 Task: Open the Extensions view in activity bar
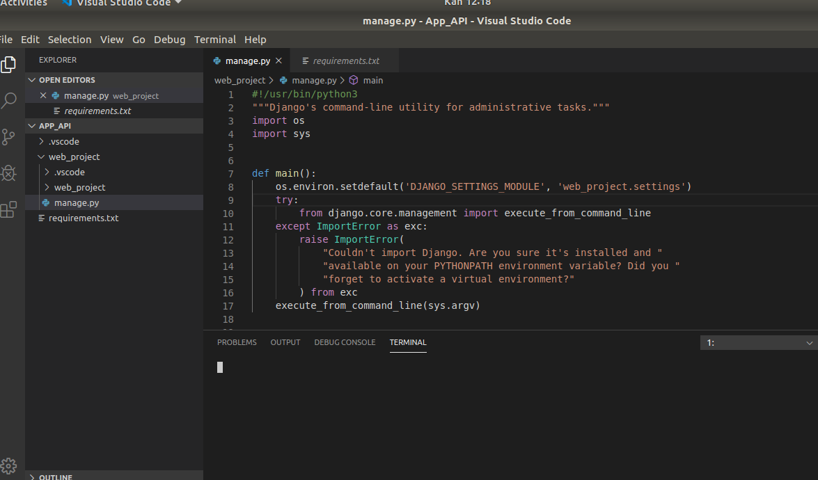pyautogui.click(x=8, y=209)
